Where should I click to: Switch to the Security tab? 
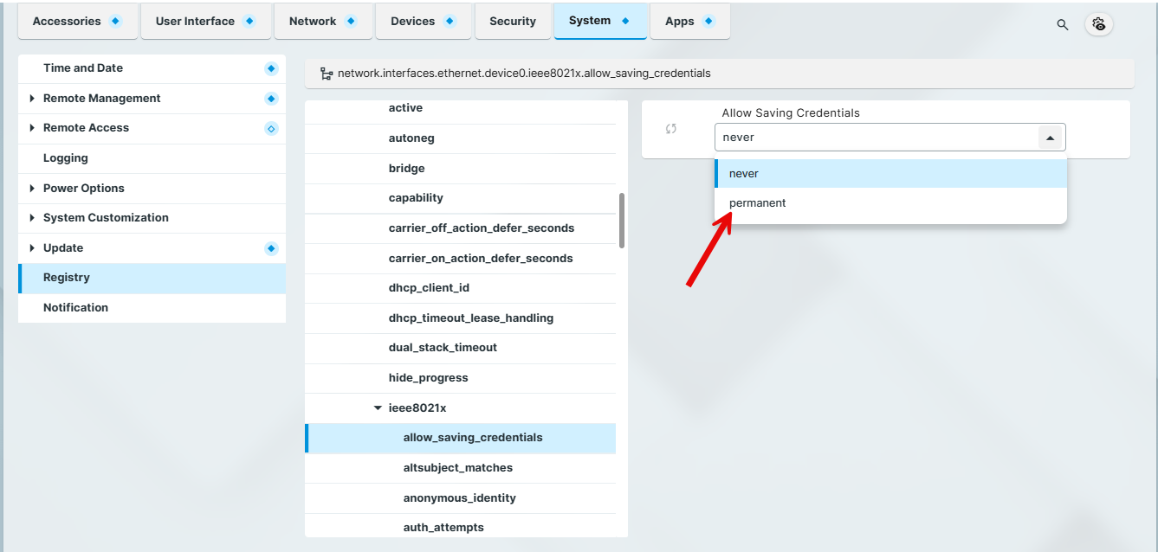[x=513, y=22]
